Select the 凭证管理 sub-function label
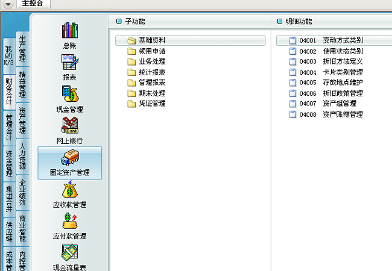This screenshot has height=271, width=392. [x=152, y=104]
